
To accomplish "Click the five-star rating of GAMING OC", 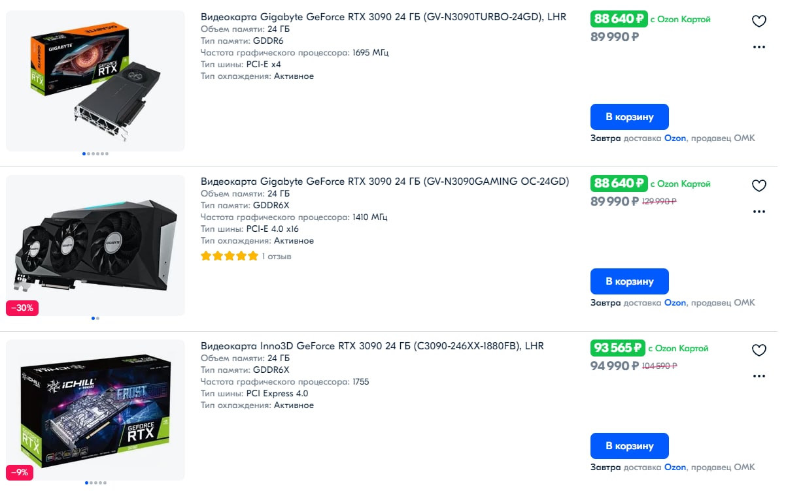I will (230, 257).
